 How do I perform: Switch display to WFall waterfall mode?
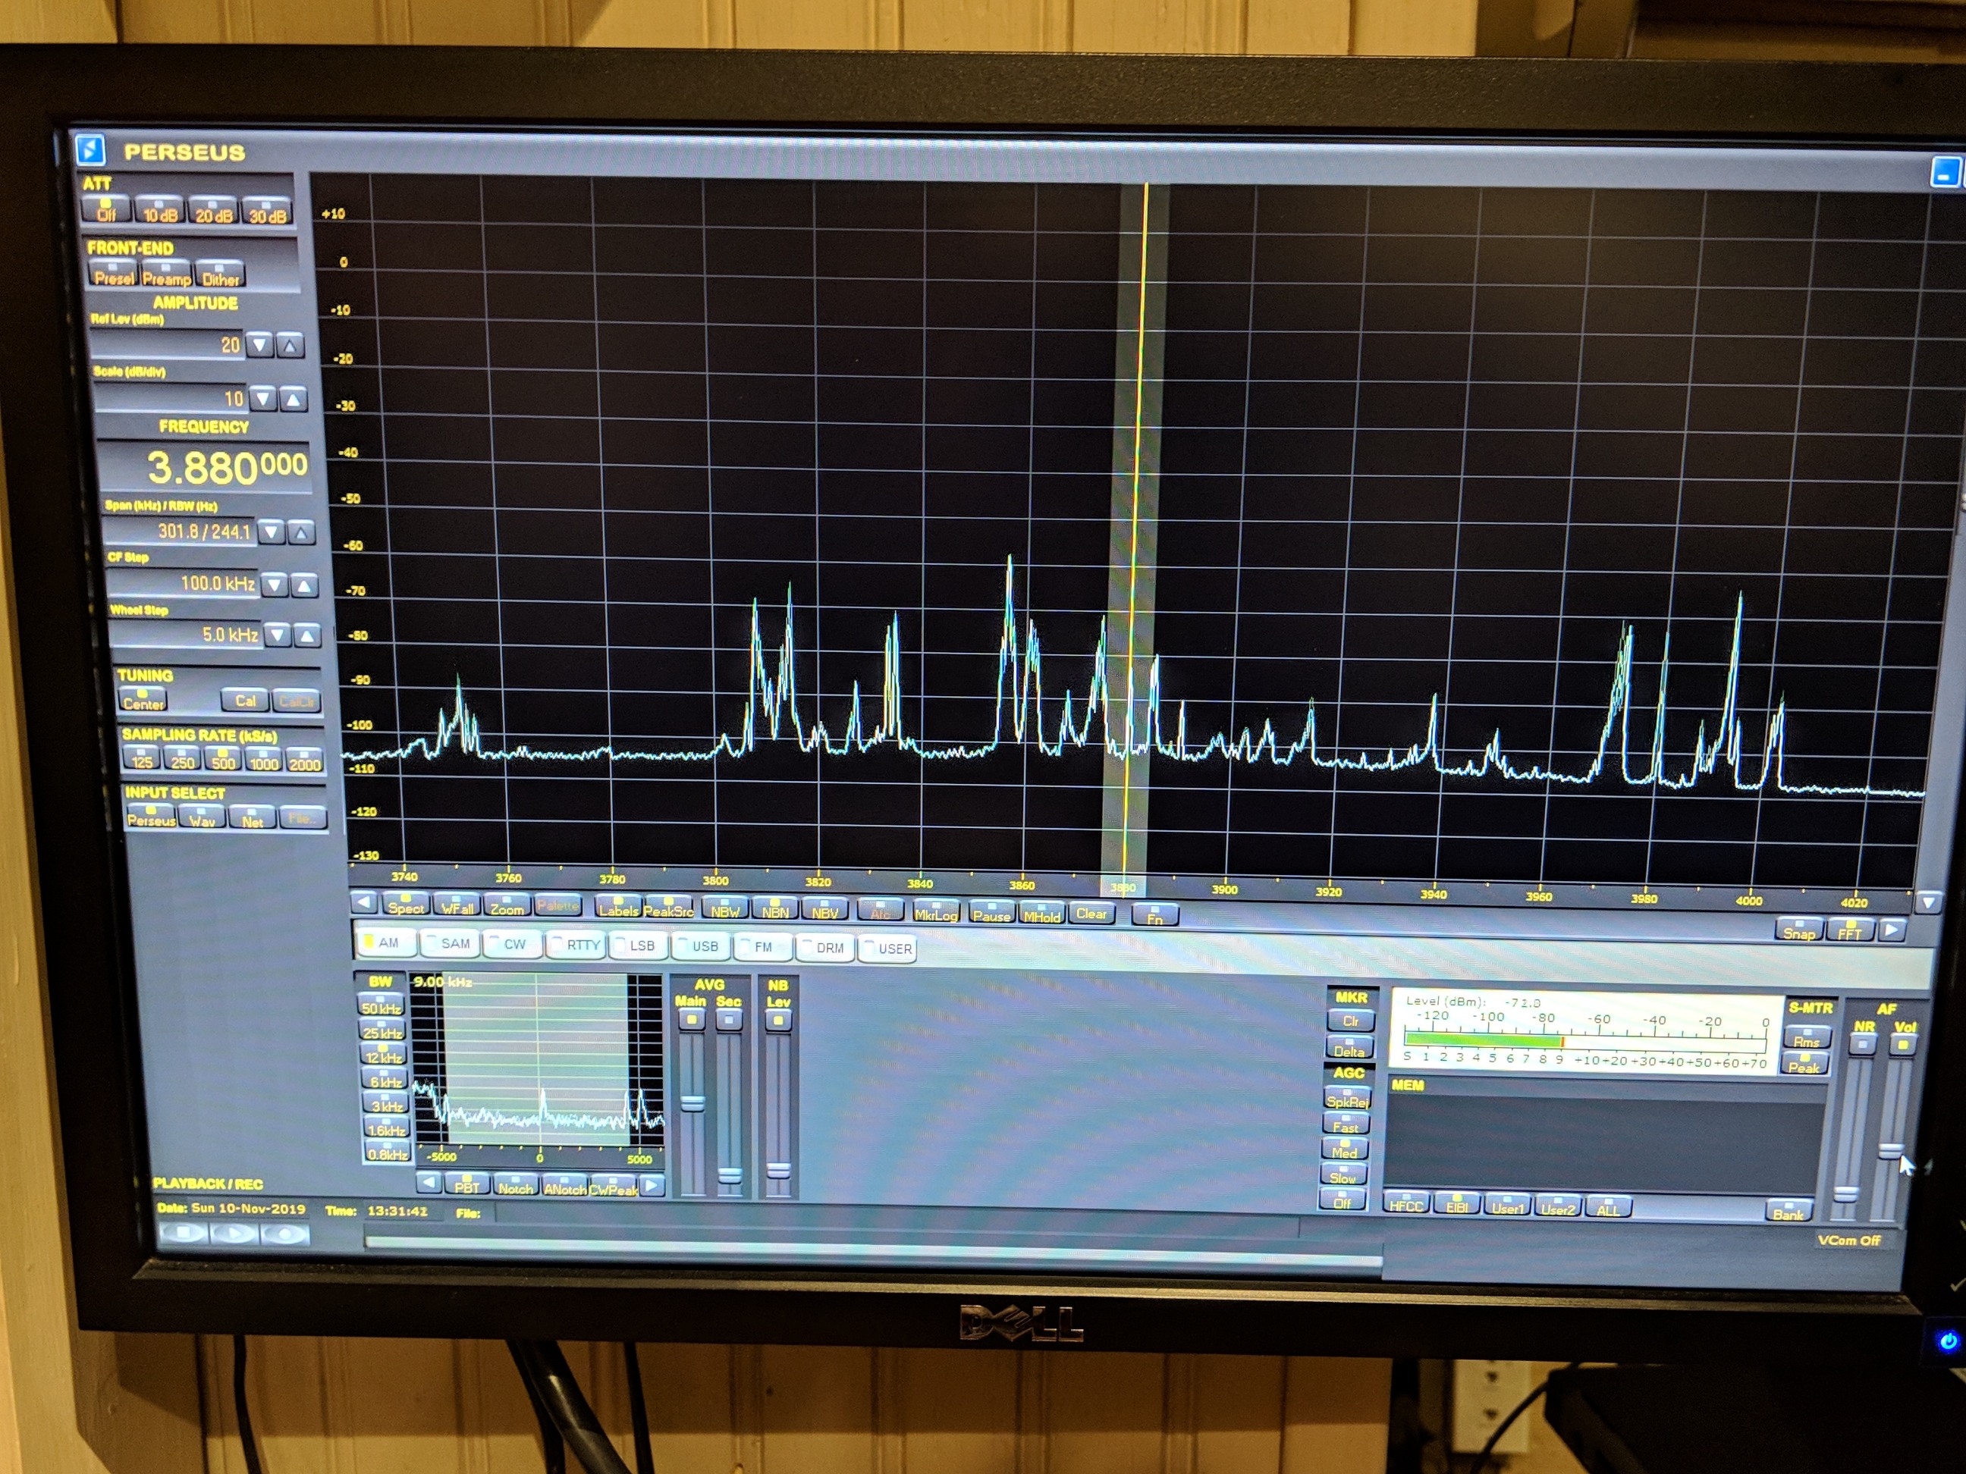[457, 905]
